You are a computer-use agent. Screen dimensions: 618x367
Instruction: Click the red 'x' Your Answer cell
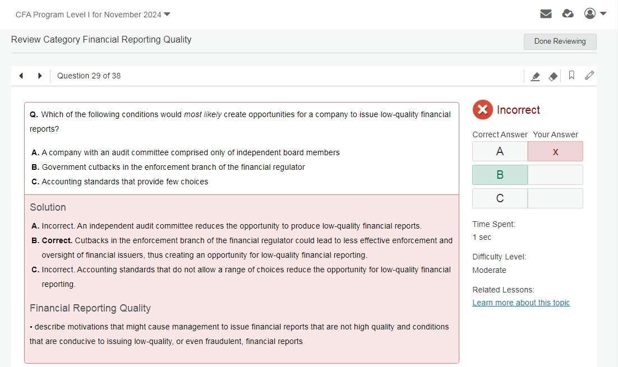coord(555,151)
